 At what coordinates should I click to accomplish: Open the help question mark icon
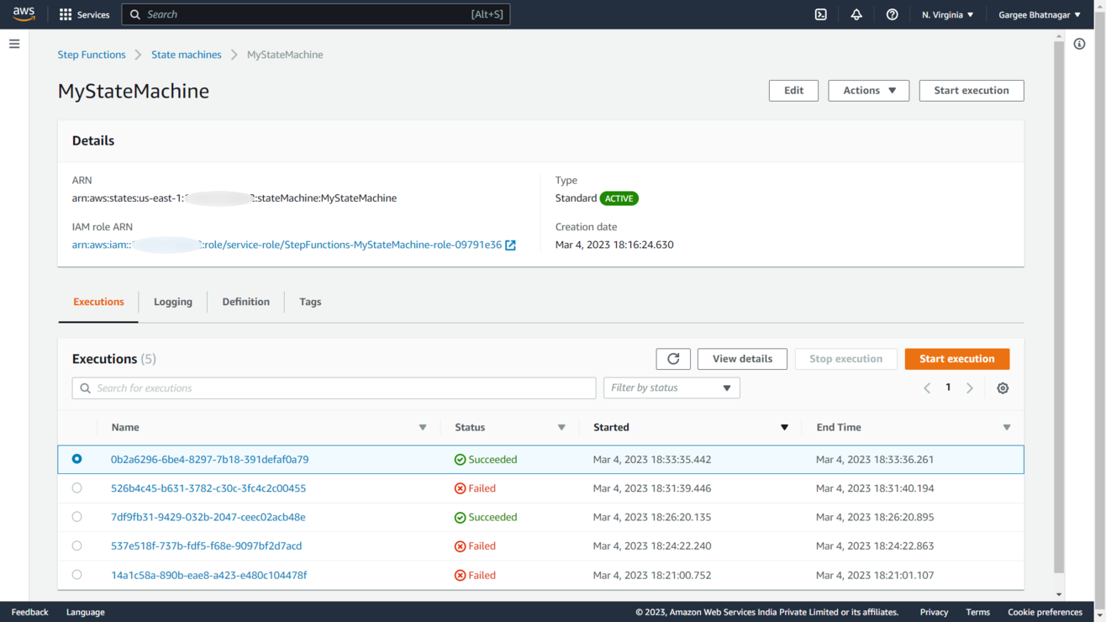click(892, 14)
